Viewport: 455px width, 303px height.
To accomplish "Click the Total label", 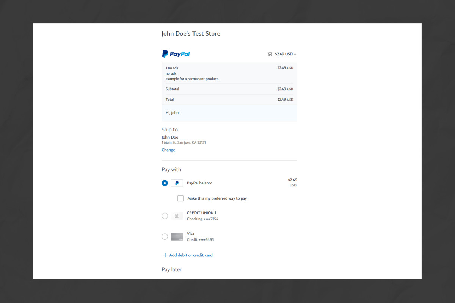I will (x=169, y=100).
